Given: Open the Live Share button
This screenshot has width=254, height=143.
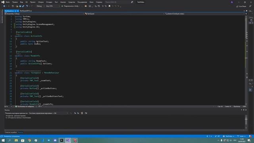Looking at the screenshot, I should (241, 6).
